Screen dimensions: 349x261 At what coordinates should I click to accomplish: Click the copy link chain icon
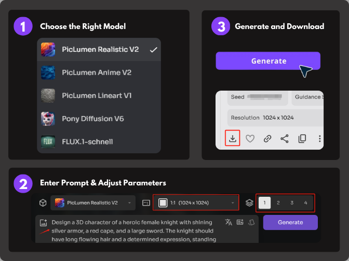click(267, 138)
